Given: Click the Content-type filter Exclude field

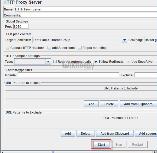Looking at the screenshot, I should (146, 75).
